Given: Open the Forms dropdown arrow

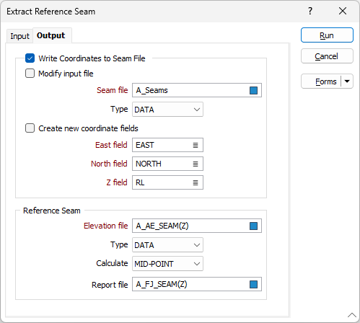Looking at the screenshot, I should 347,81.
